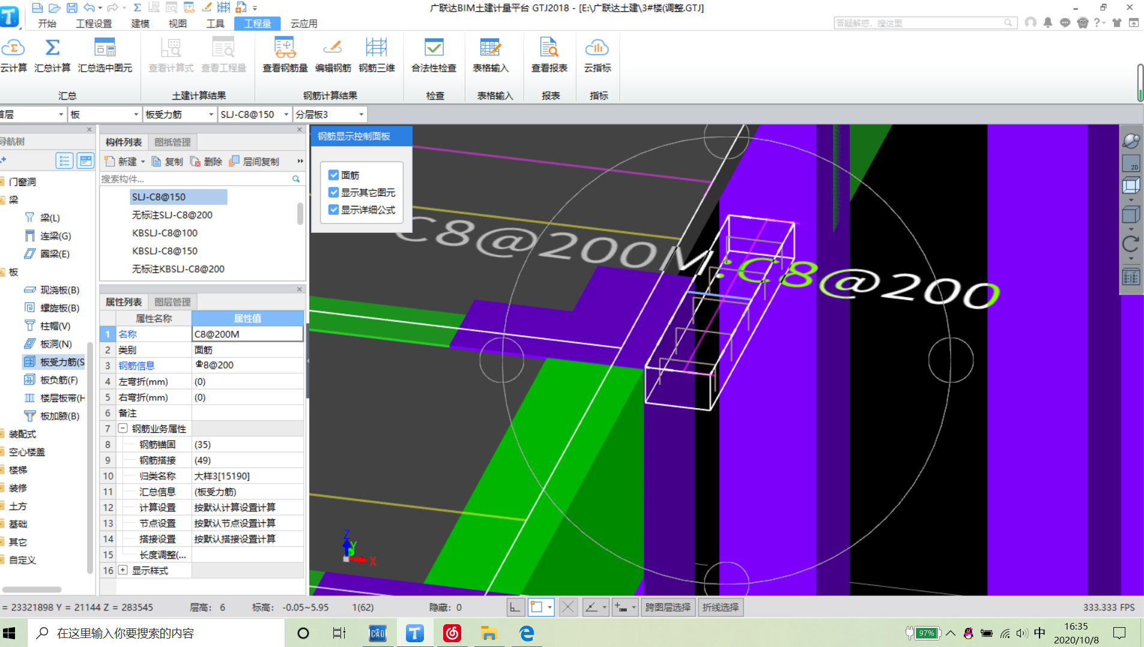This screenshot has height=647, width=1144.
Task: Open the 建模 ribbon tab
Action: [x=140, y=23]
